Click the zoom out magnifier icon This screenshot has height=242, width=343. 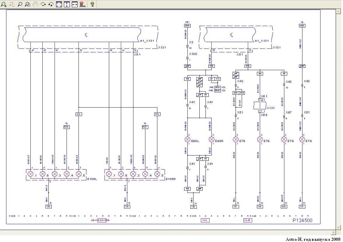(x=12, y=4)
